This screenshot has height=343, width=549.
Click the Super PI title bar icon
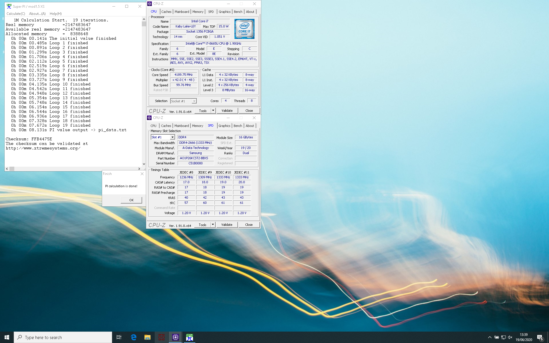pyautogui.click(x=9, y=6)
